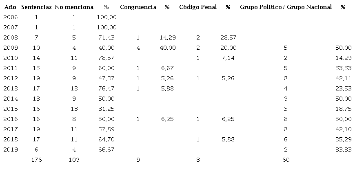Select the "Congruencia" column header
The image size is (355, 187).
tap(138, 7)
